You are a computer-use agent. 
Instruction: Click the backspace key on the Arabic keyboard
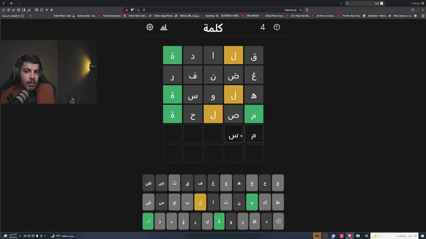[278, 221]
